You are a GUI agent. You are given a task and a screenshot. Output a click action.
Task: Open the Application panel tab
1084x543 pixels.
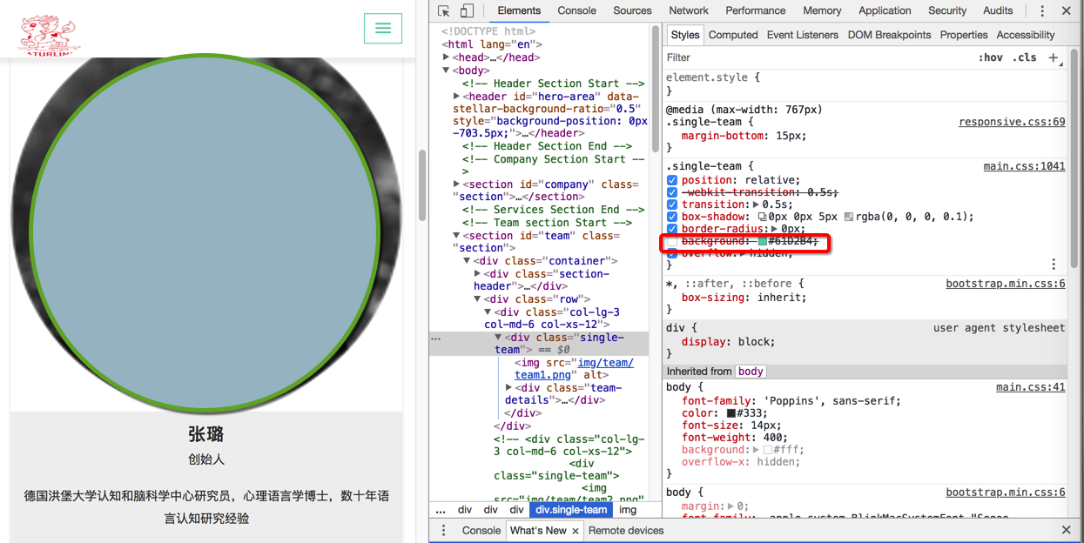885,10
